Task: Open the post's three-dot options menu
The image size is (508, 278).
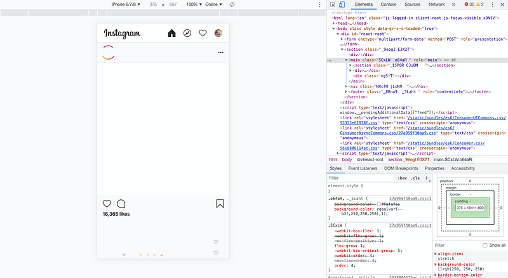Action: 220,53
